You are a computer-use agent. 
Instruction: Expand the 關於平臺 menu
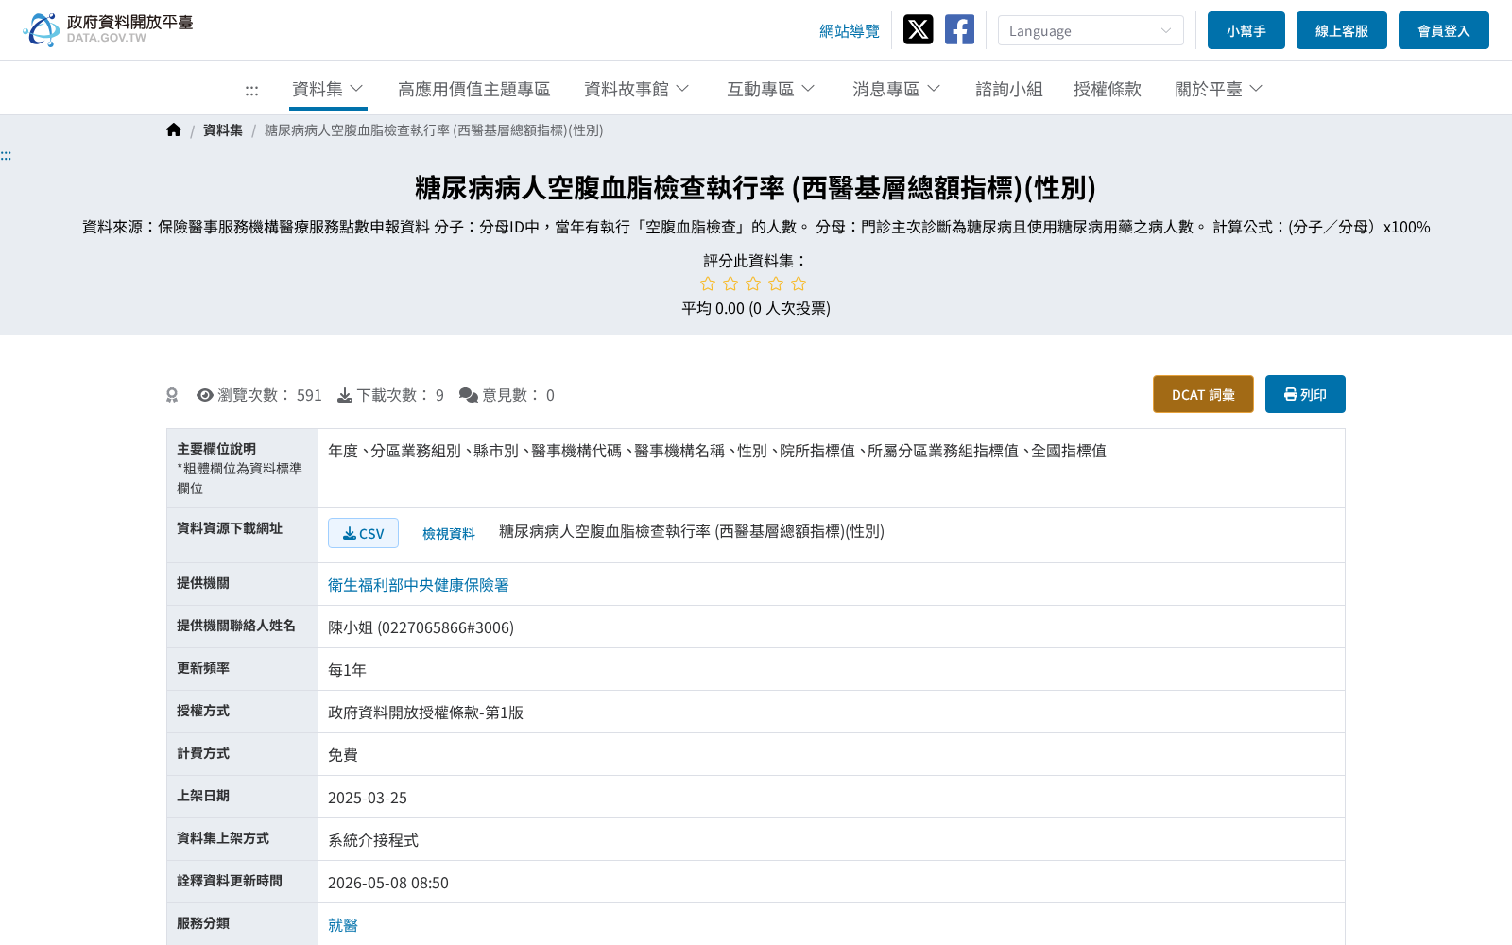(1219, 89)
